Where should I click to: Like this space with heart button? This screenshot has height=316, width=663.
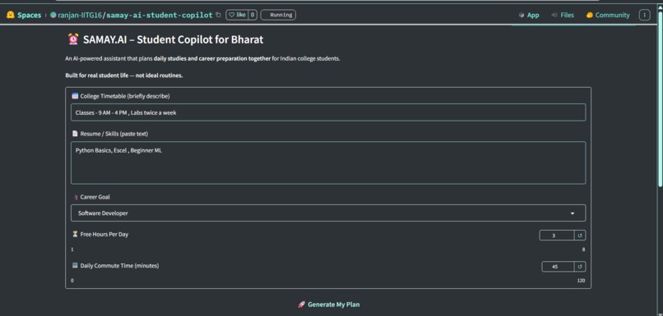237,15
